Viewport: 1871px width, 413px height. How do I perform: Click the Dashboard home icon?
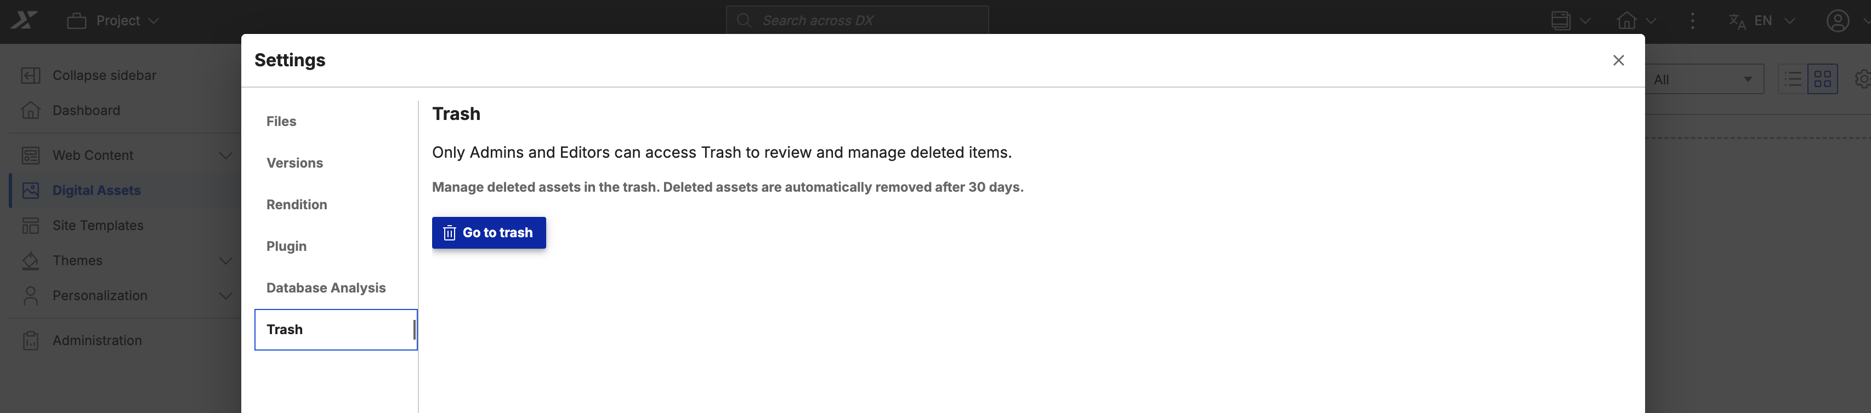click(31, 110)
